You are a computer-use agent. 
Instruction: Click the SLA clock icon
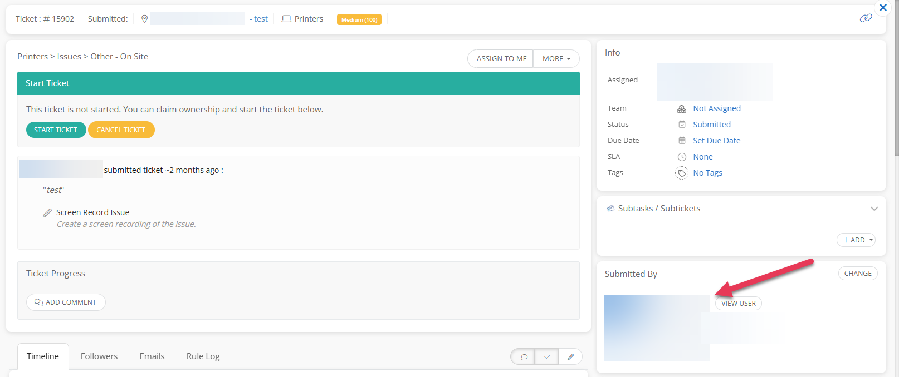[x=682, y=157]
